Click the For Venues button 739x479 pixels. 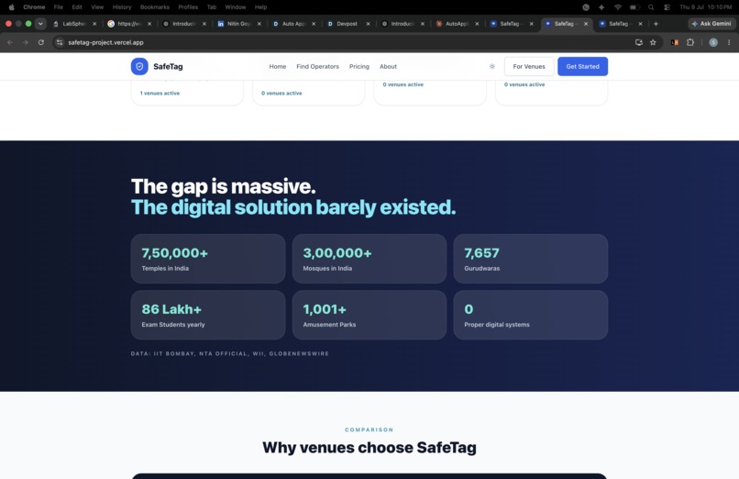point(529,66)
